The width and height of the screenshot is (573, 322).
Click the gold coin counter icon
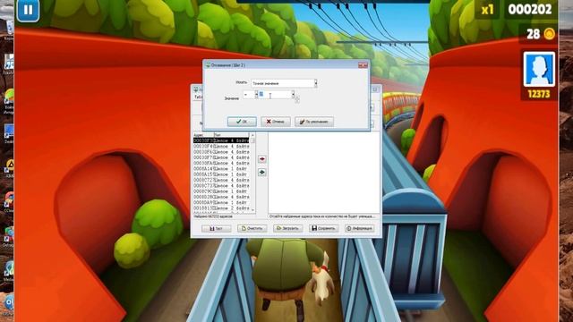coord(549,34)
